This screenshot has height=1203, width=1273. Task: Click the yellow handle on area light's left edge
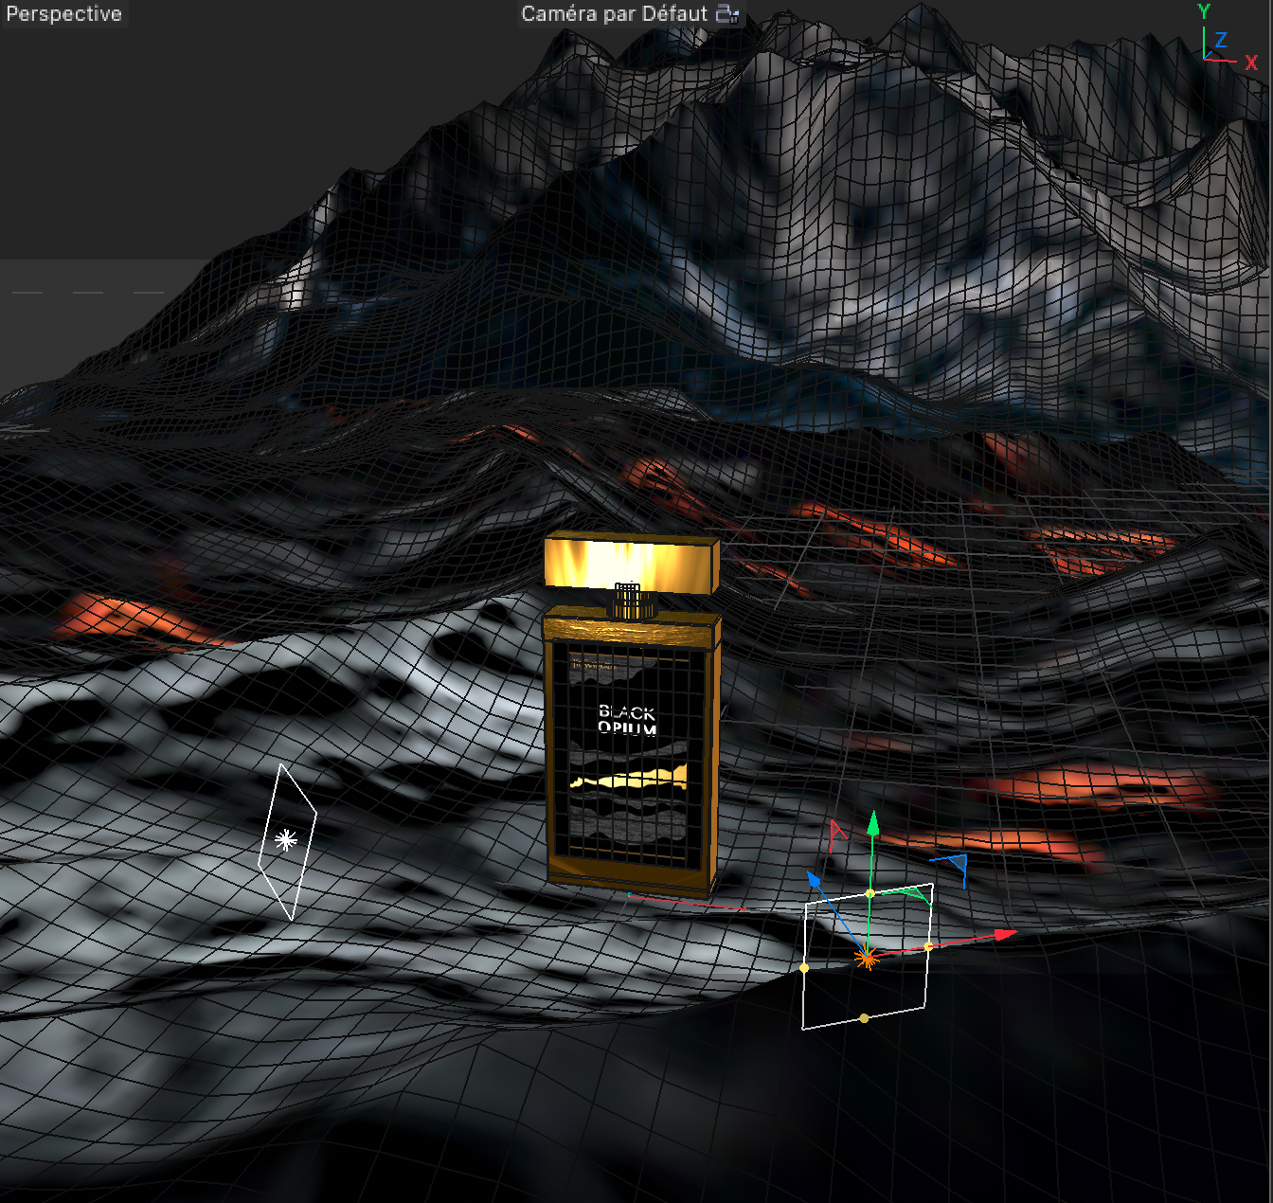[x=805, y=967]
